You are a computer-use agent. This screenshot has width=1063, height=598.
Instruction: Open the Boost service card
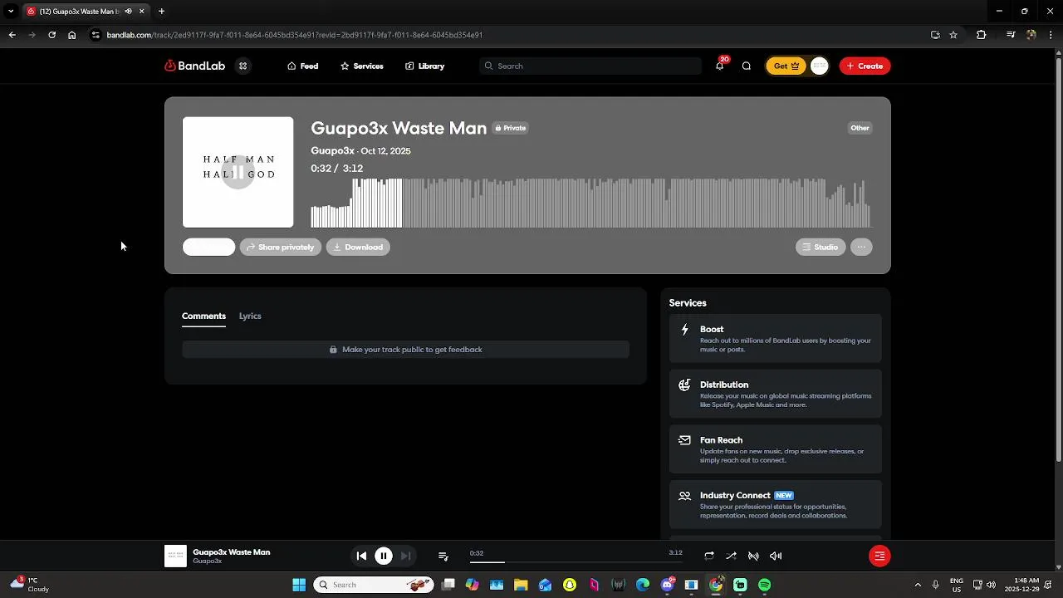[776, 339]
